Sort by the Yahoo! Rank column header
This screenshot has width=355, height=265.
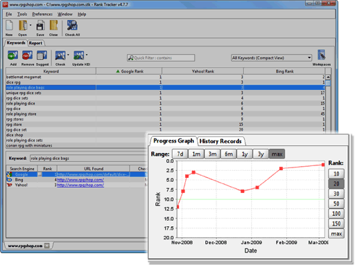click(x=202, y=71)
